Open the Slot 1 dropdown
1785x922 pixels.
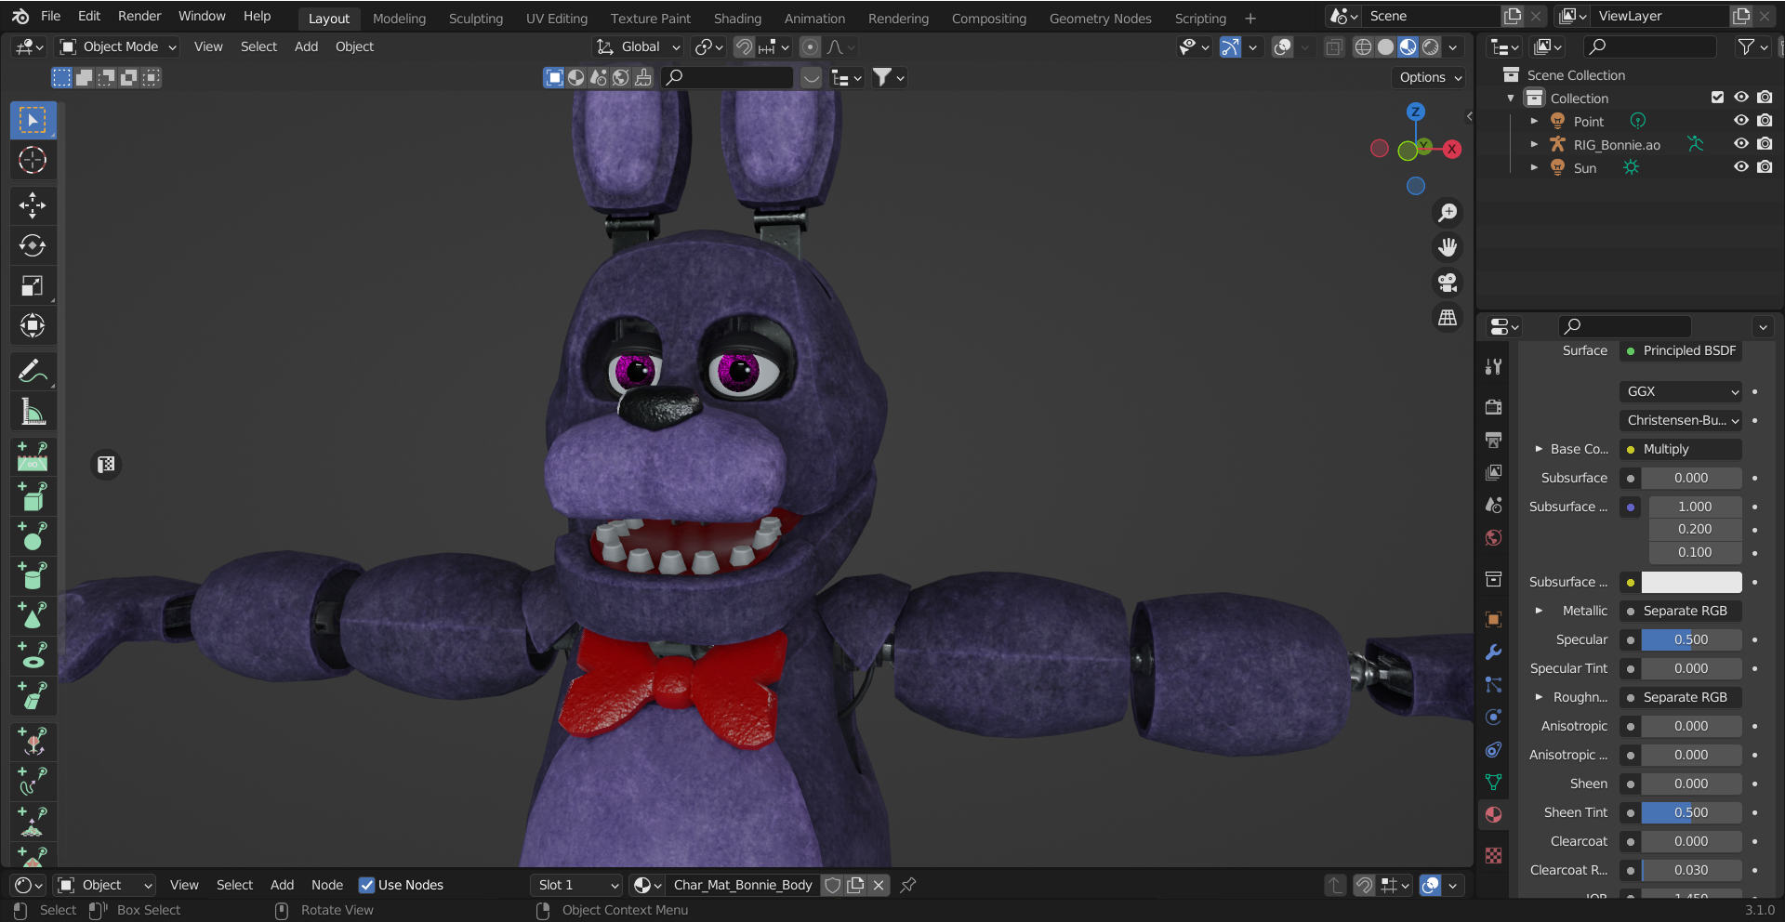pos(576,885)
